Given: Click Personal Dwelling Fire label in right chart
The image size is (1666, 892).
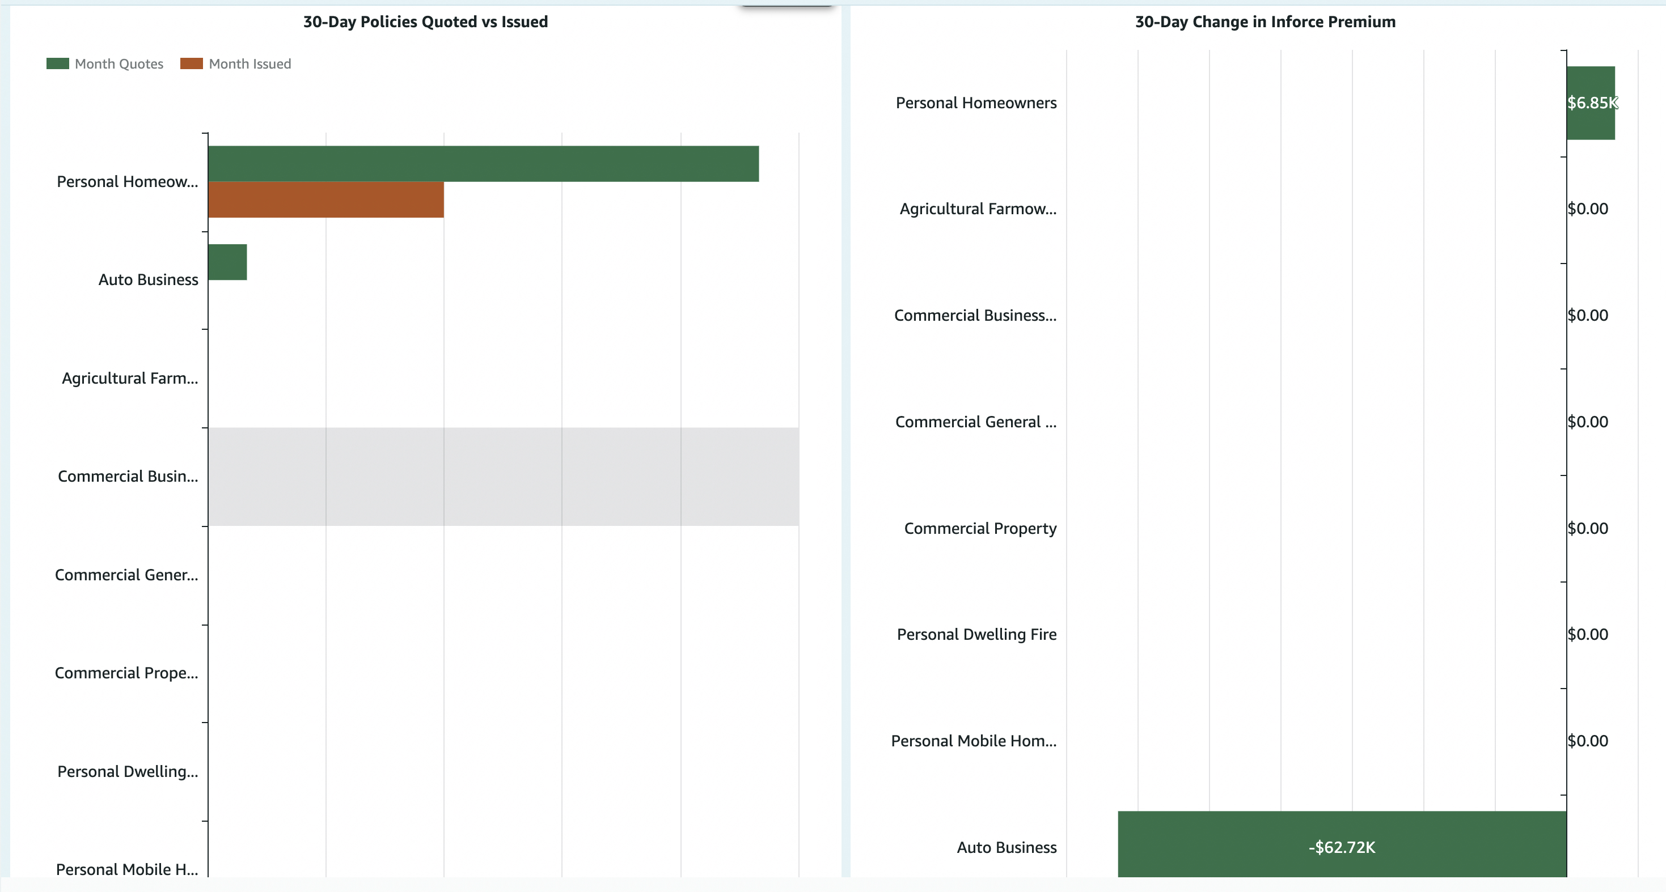Looking at the screenshot, I should [976, 634].
